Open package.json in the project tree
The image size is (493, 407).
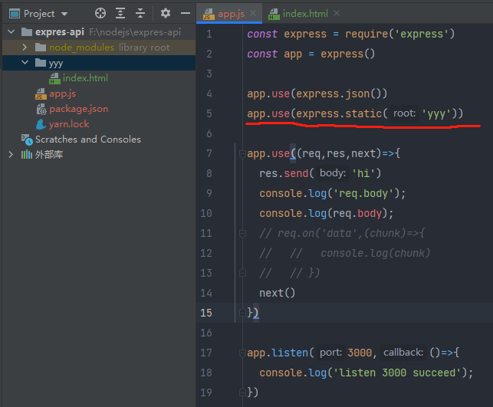79,109
